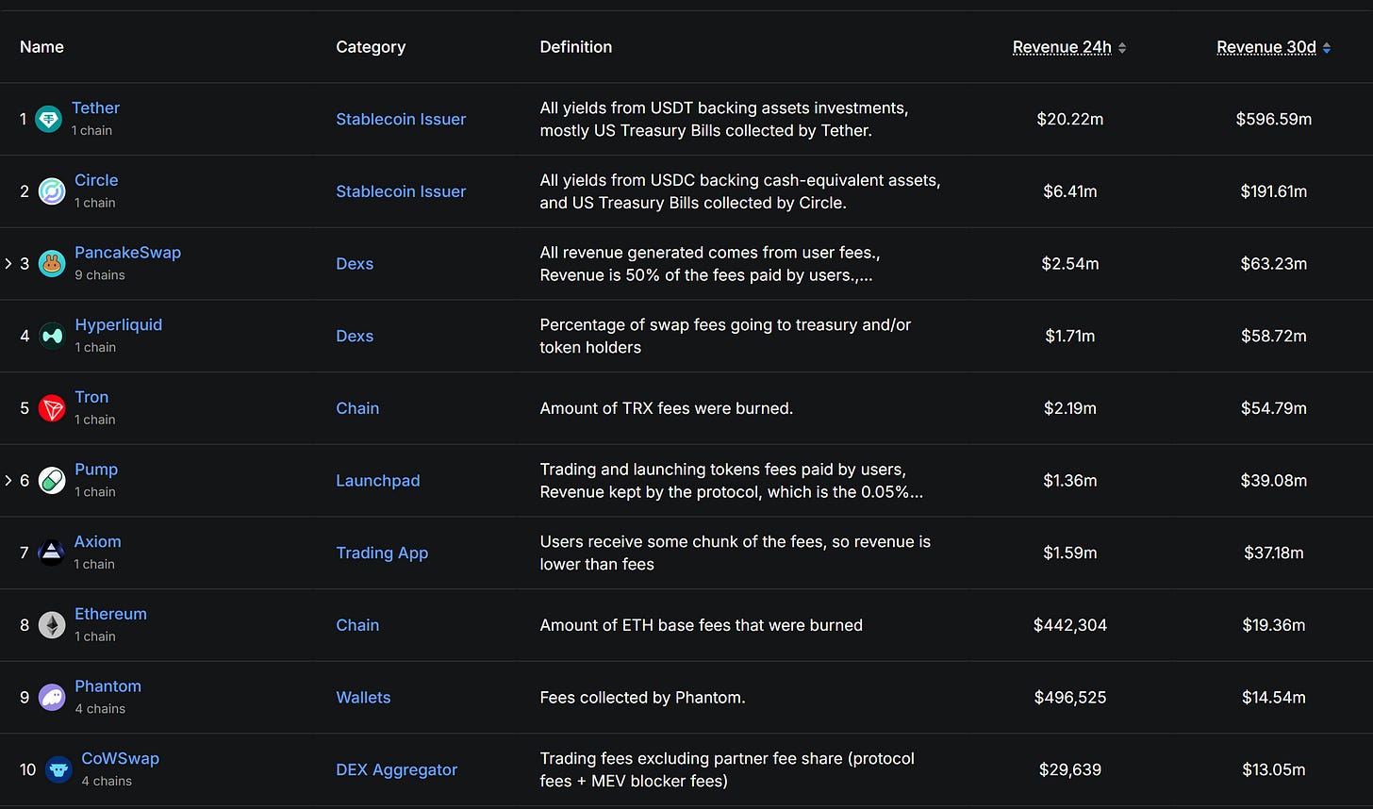Open the Trading App category link
This screenshot has width=1373, height=809.
click(x=382, y=553)
